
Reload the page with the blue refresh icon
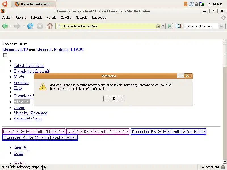[x=30, y=26]
